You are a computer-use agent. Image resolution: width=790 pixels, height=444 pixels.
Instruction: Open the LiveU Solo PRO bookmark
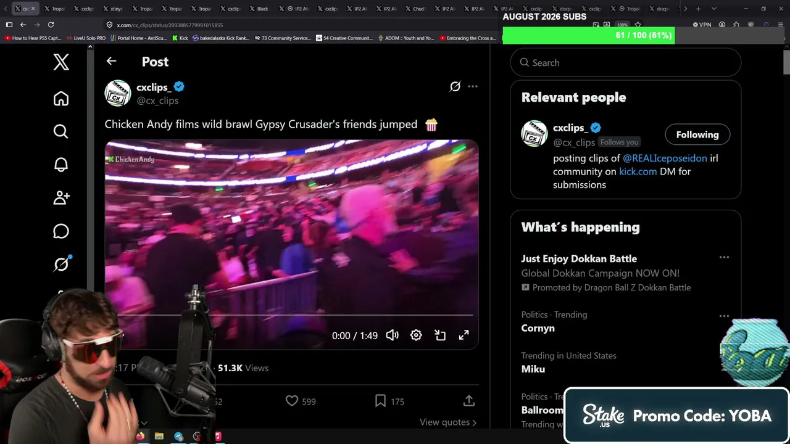coord(86,38)
